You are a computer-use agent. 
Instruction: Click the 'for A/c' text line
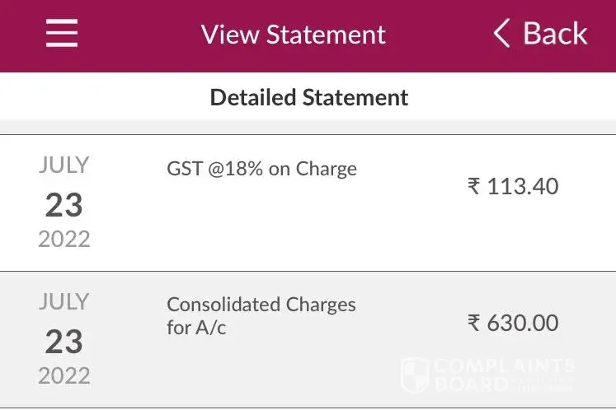[x=196, y=328]
